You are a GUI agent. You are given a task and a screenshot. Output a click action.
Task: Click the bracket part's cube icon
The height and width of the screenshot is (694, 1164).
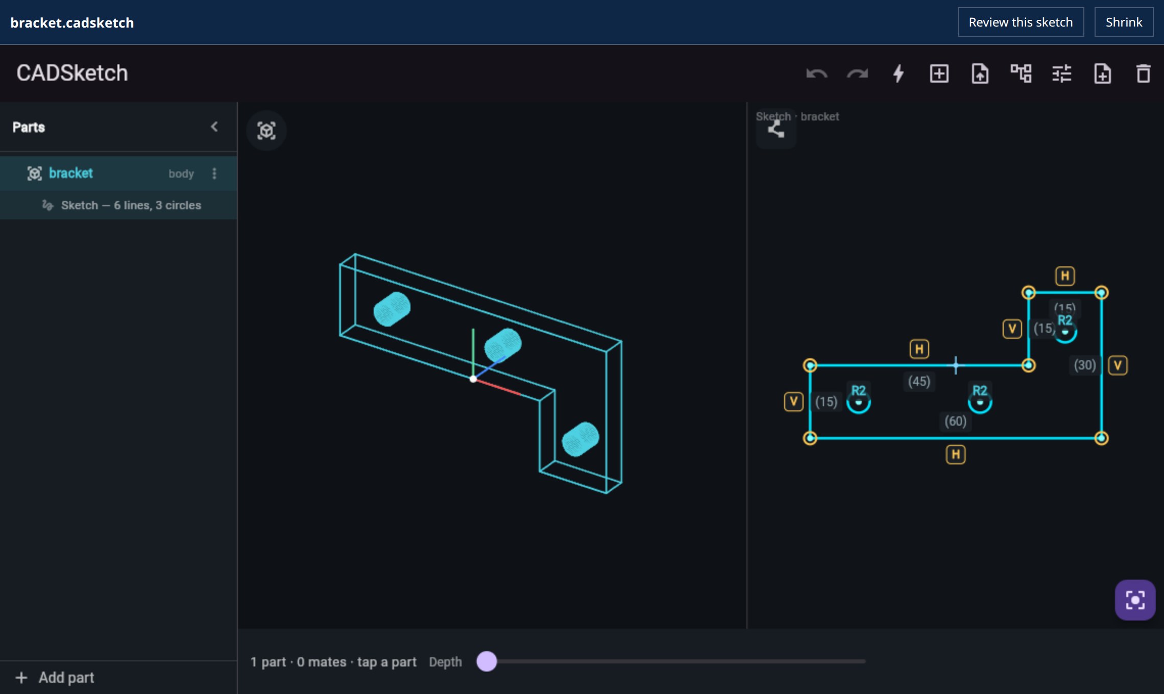pos(34,173)
